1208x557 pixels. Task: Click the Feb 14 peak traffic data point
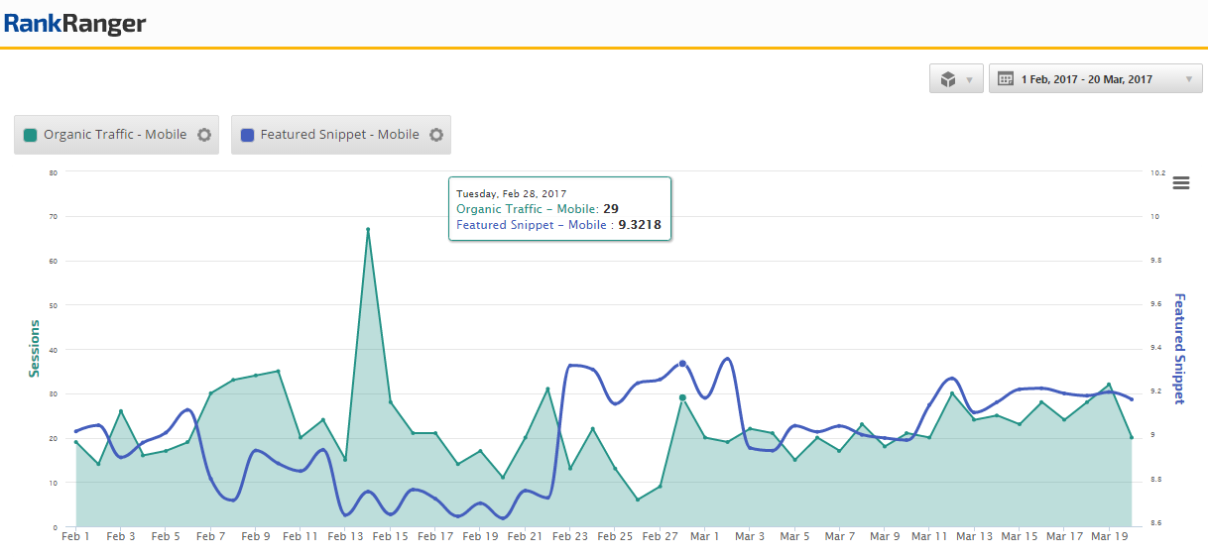pyautogui.click(x=368, y=230)
